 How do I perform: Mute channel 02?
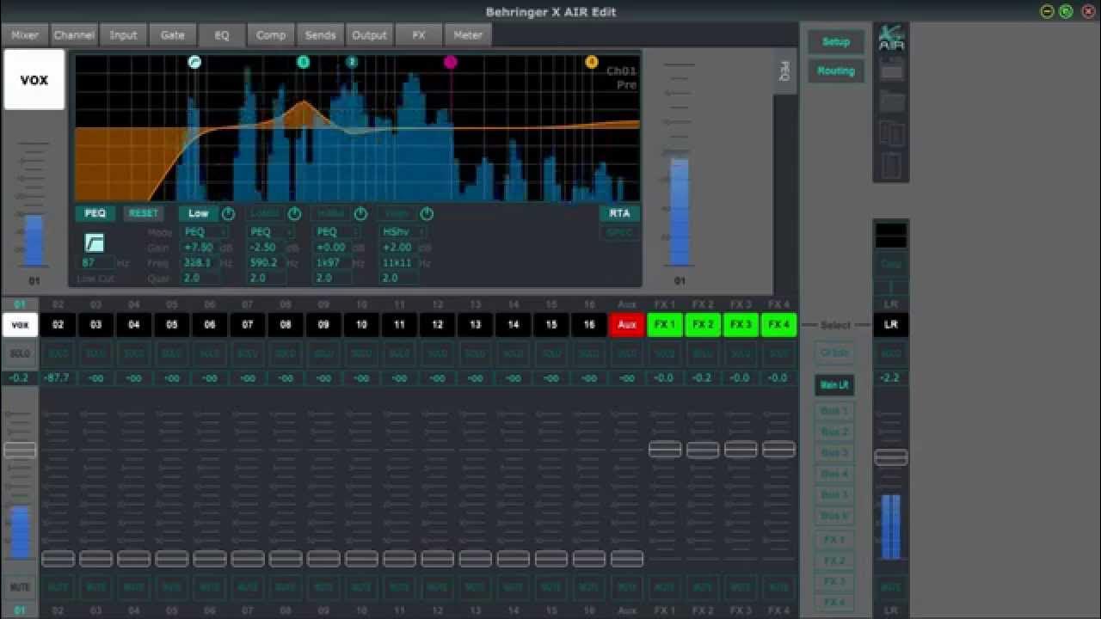pos(58,587)
